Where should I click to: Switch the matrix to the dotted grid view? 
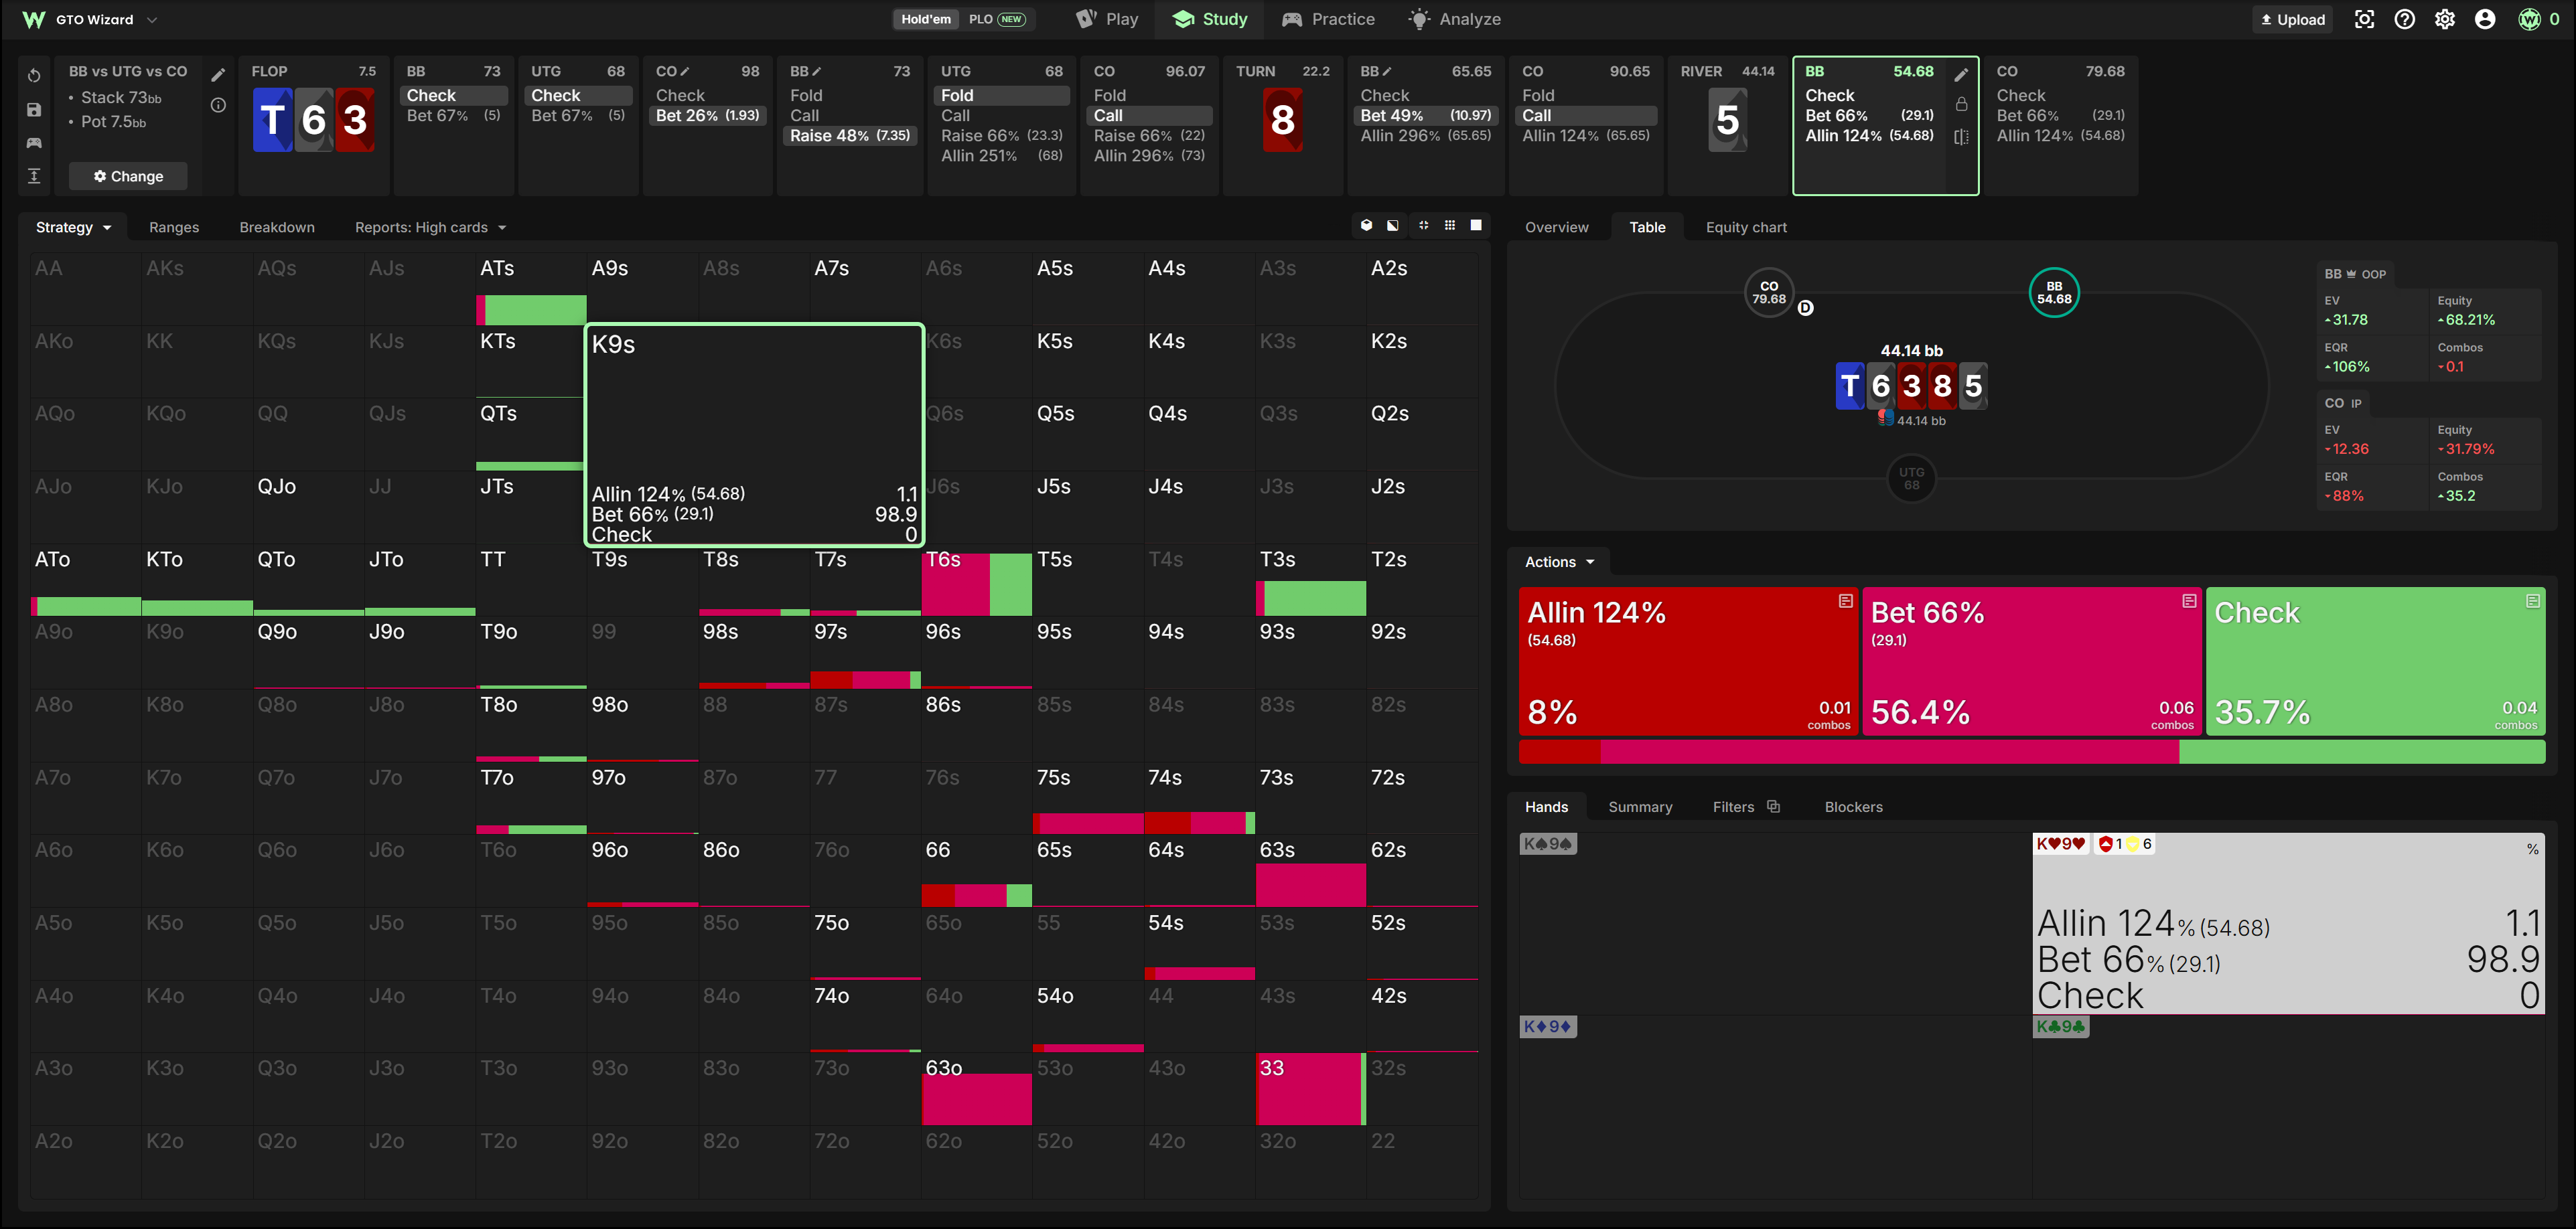tap(1449, 226)
